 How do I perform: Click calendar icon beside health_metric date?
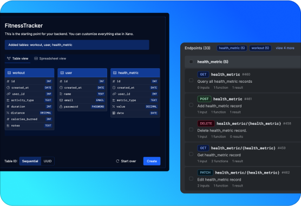click(x=114, y=113)
